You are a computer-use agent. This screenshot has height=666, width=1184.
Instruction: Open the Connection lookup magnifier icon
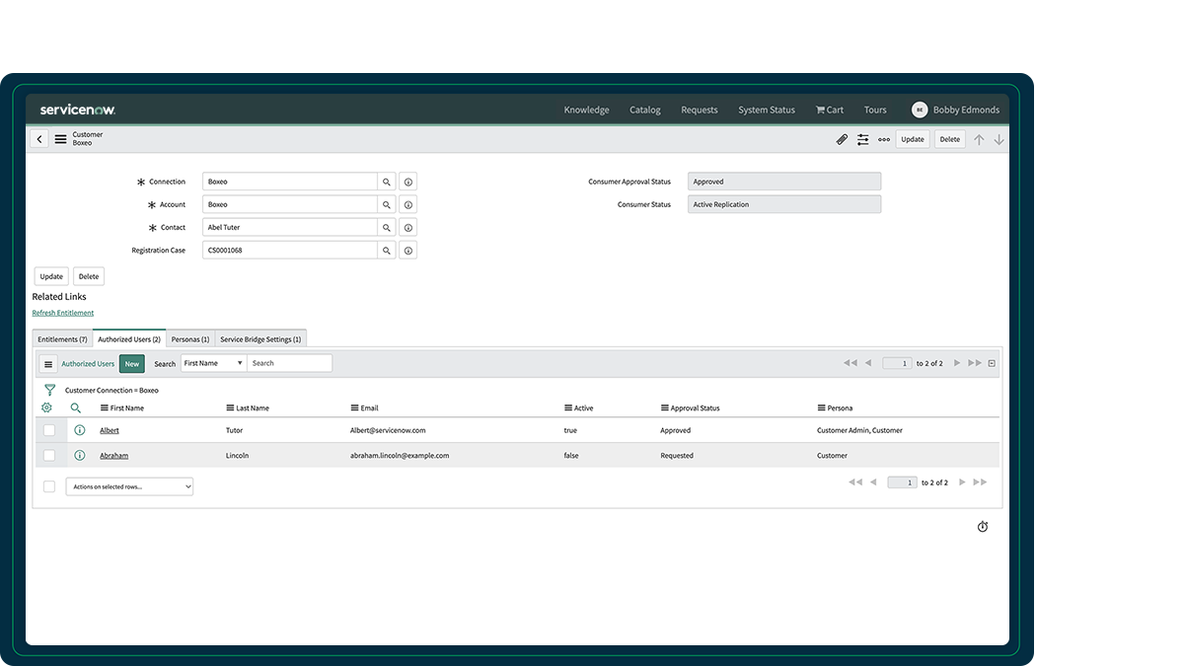[386, 181]
